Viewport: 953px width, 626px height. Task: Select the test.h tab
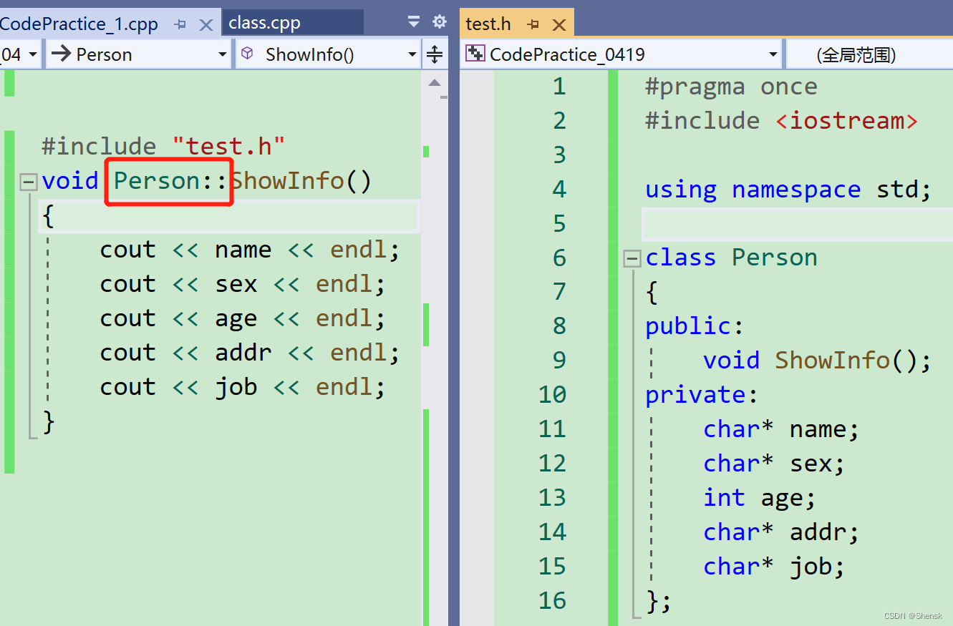pos(488,24)
